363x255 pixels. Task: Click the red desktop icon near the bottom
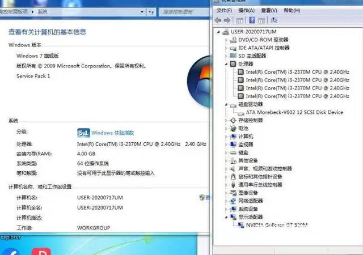click(41, 251)
